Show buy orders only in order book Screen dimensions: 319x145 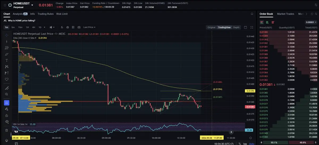[x=267, y=22]
